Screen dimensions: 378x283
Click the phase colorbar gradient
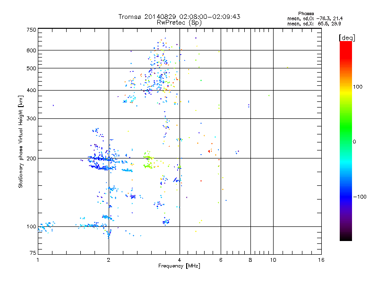pyautogui.click(x=346, y=141)
